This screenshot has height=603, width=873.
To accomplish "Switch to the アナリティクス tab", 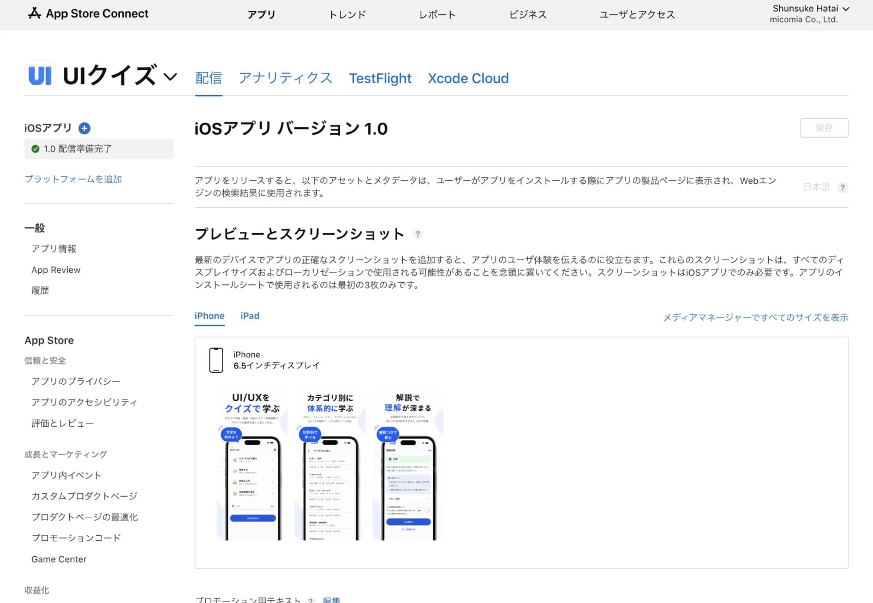I will (285, 79).
